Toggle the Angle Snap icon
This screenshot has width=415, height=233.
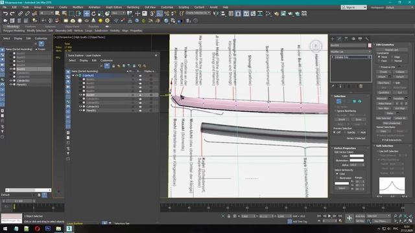click(x=160, y=14)
